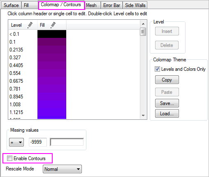Click the Level column header
The image size is (209, 177).
click(x=23, y=25)
